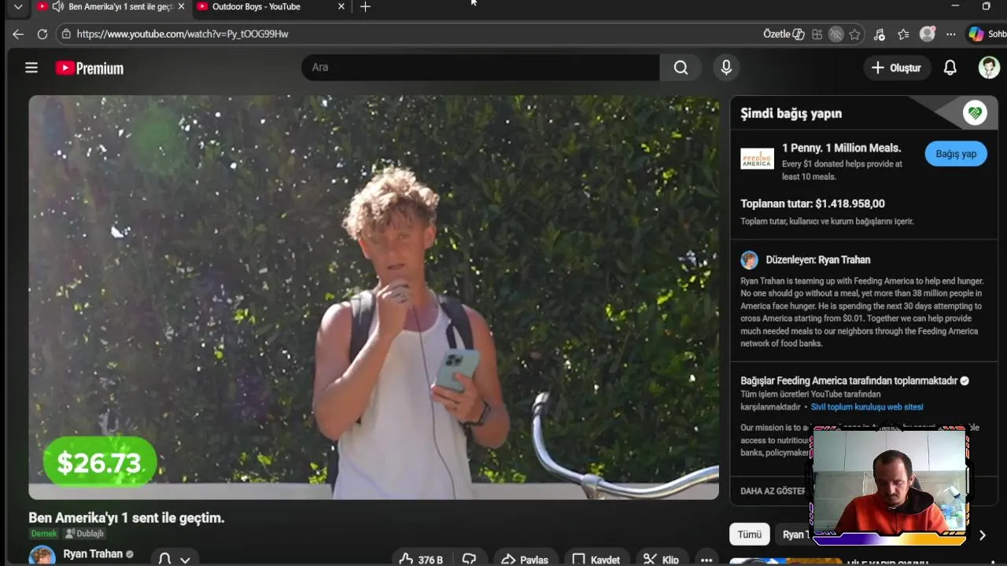Viewport: 1007px width, 566px height.
Task: Click the Demek green badge
Action: point(43,534)
